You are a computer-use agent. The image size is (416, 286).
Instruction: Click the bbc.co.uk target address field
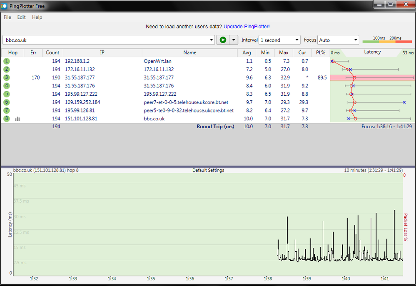[106, 40]
